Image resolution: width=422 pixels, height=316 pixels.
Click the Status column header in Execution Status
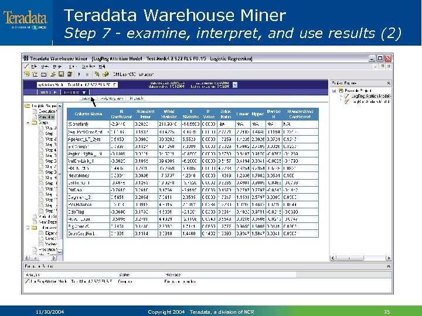click(x=124, y=274)
